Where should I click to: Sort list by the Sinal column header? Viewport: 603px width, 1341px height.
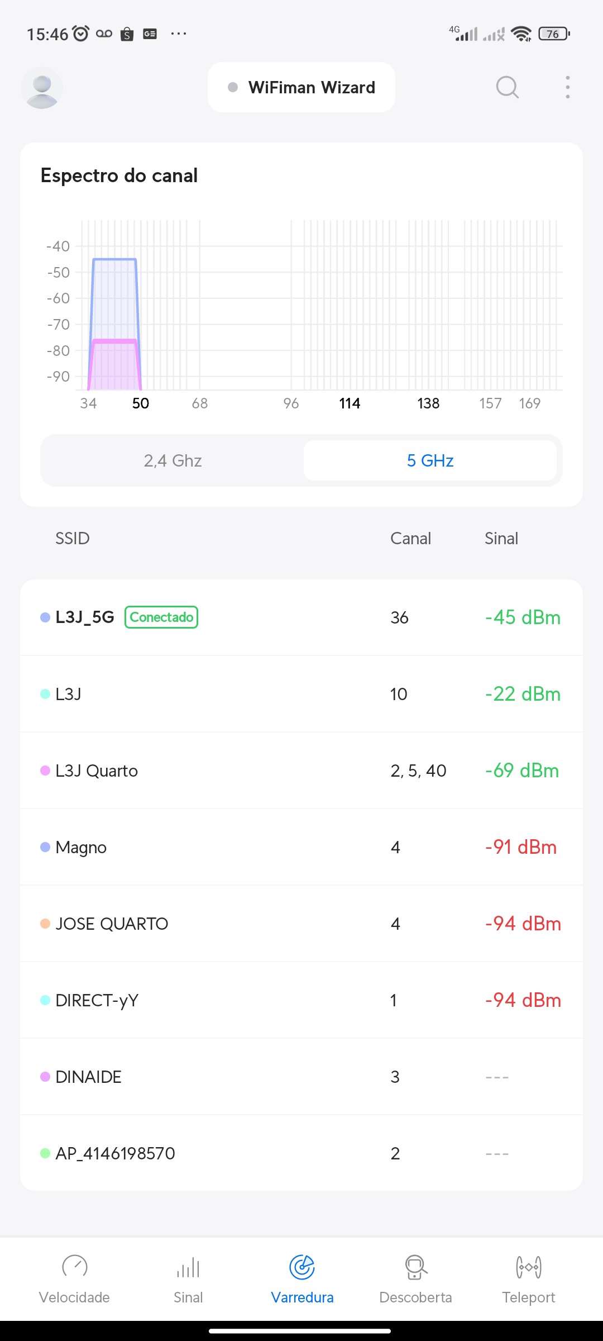[501, 538]
